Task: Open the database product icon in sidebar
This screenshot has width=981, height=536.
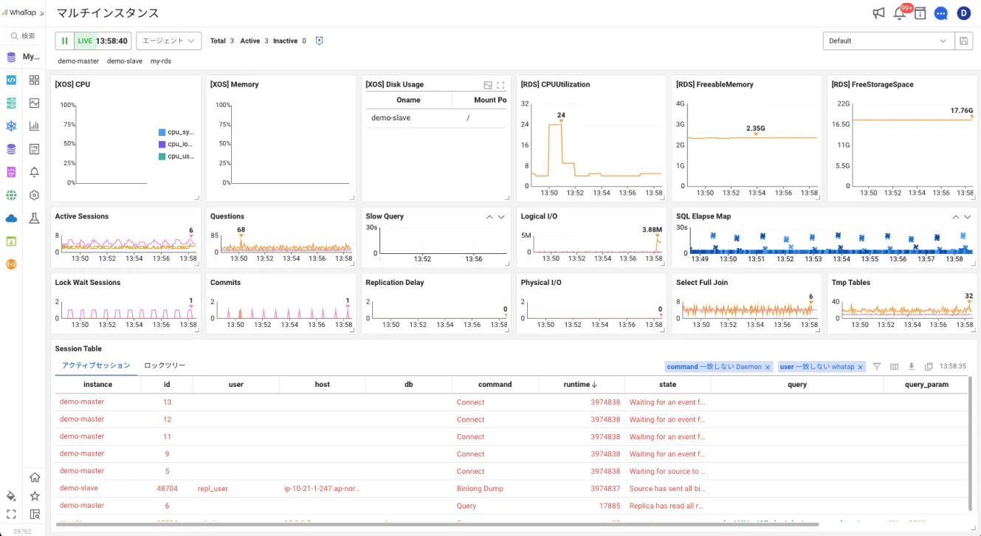Action: coord(11,149)
